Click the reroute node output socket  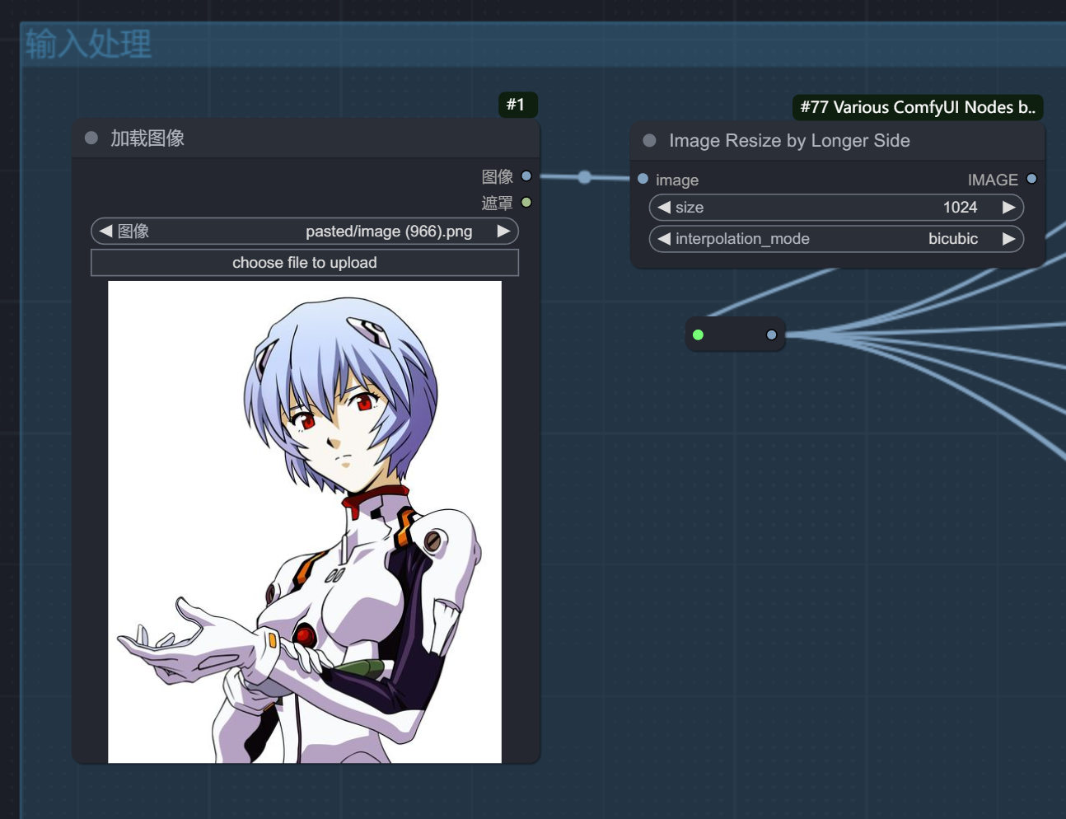click(771, 335)
